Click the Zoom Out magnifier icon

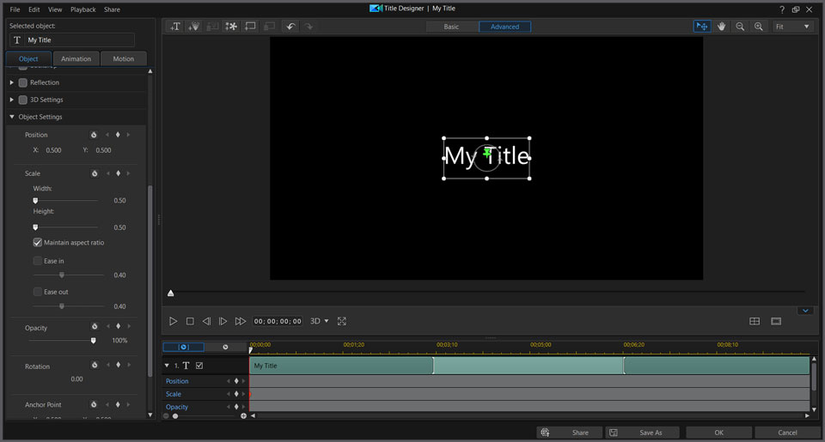click(740, 27)
